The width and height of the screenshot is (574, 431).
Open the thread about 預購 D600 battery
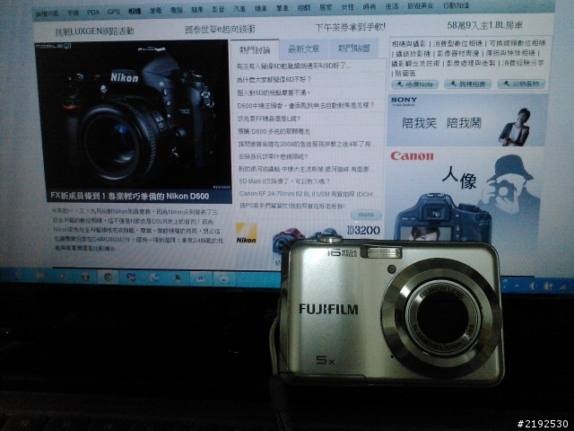tap(274, 131)
